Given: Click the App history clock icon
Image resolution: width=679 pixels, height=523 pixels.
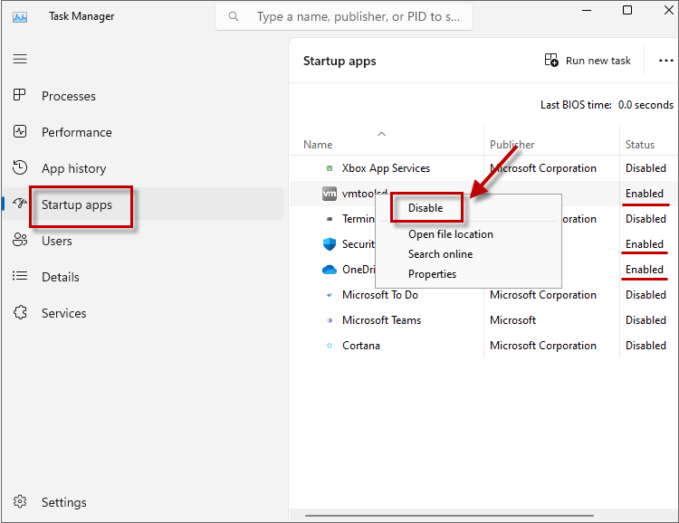Looking at the screenshot, I should pos(20,167).
